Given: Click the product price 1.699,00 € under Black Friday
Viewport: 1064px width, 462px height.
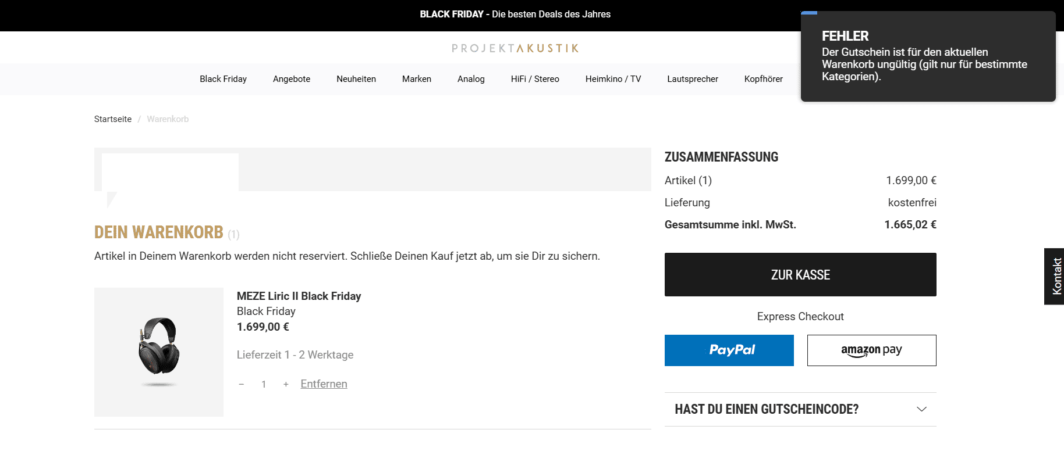Looking at the screenshot, I should pos(263,327).
